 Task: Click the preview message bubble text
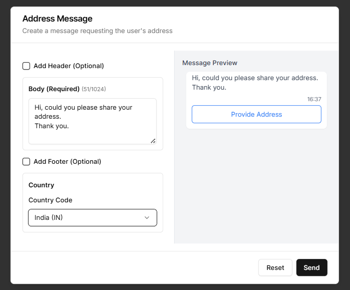point(255,83)
